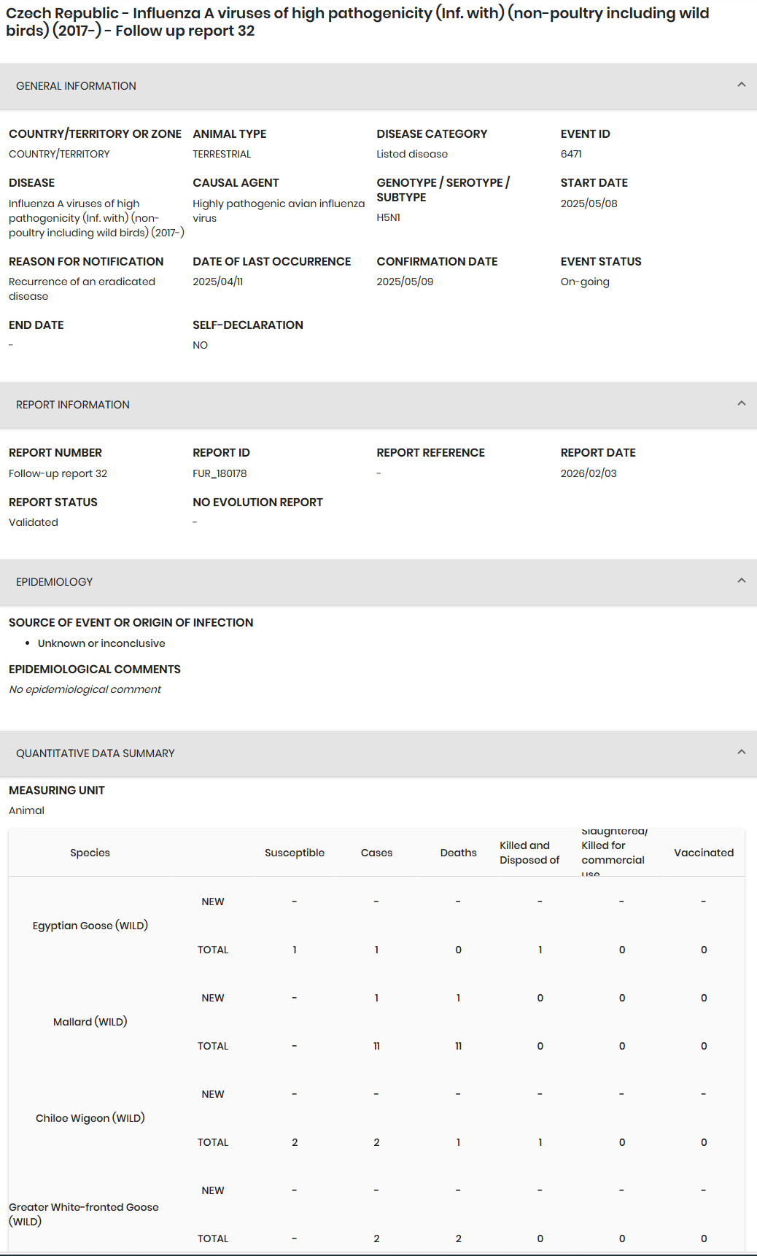This screenshot has width=757, height=1256.
Task: Click the report date 2026/02/03
Action: 589,473
